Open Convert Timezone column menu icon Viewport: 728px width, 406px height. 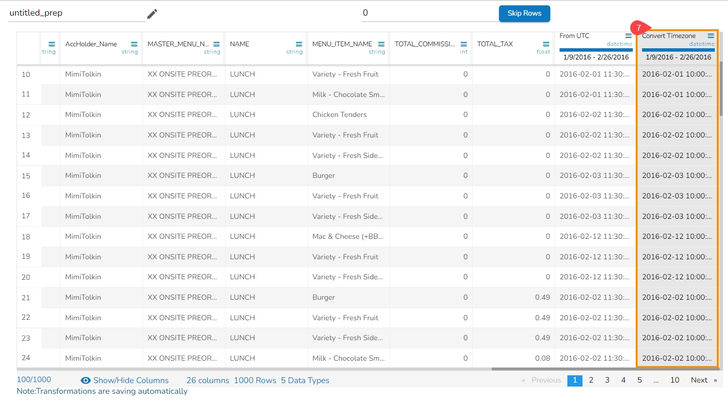pos(711,36)
